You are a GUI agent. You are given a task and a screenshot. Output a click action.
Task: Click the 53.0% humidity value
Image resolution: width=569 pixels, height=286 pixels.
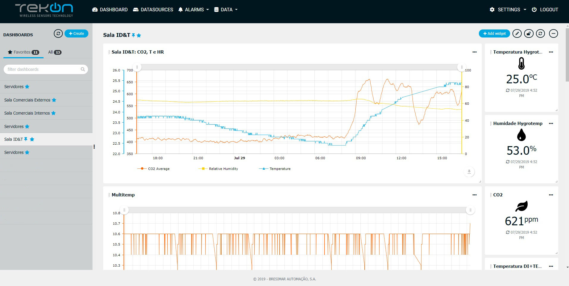click(521, 151)
